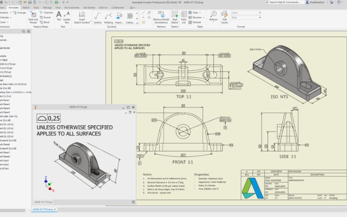
Task: Click the SIDE 1:1 view label
Action: tap(288, 157)
